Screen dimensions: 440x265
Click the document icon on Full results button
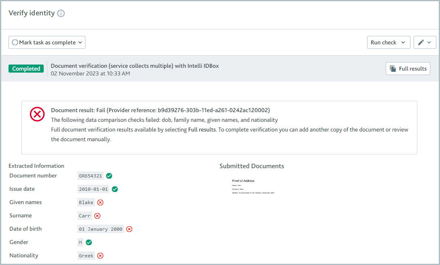[392, 68]
